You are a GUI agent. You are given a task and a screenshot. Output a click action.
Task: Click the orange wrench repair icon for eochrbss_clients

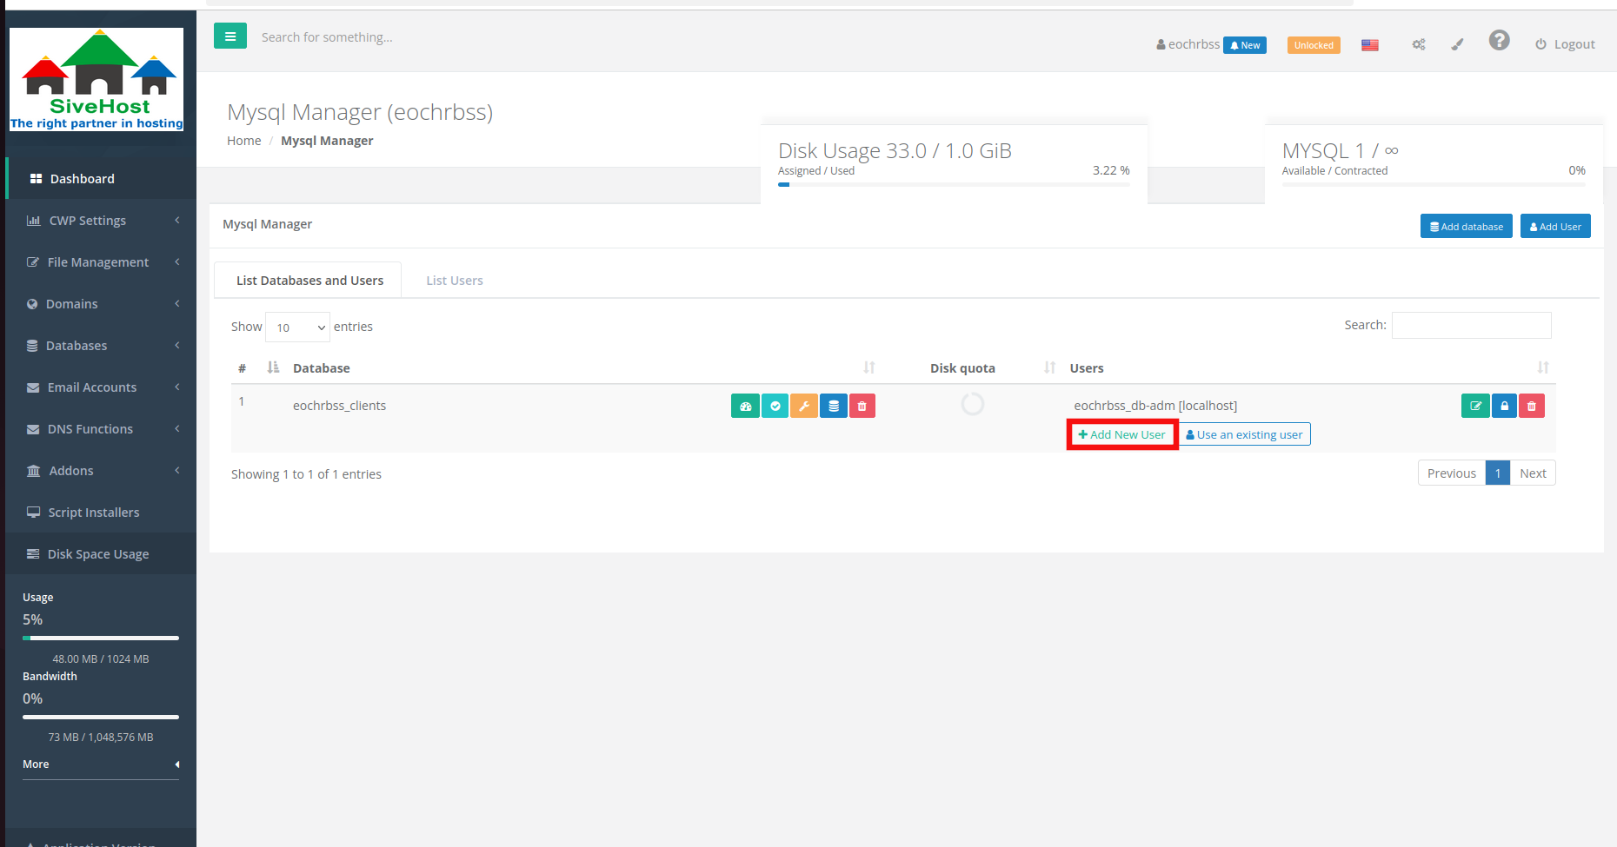click(x=804, y=406)
